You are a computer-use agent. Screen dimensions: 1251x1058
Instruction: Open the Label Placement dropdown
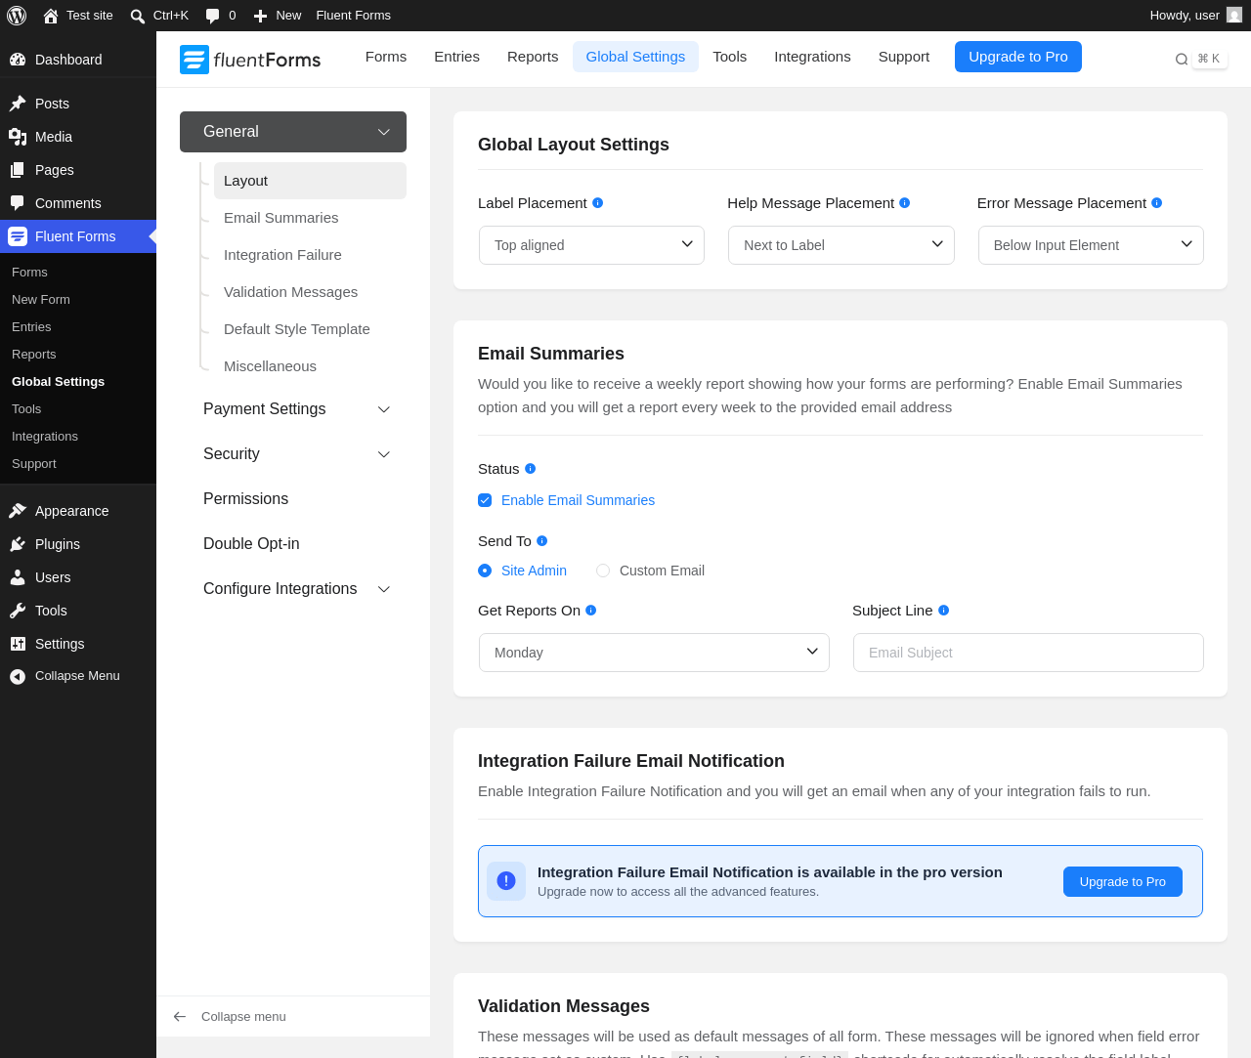click(x=591, y=245)
